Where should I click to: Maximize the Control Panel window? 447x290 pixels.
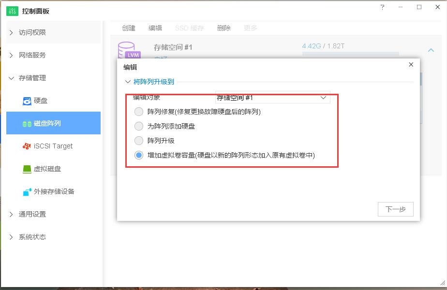click(419, 7)
